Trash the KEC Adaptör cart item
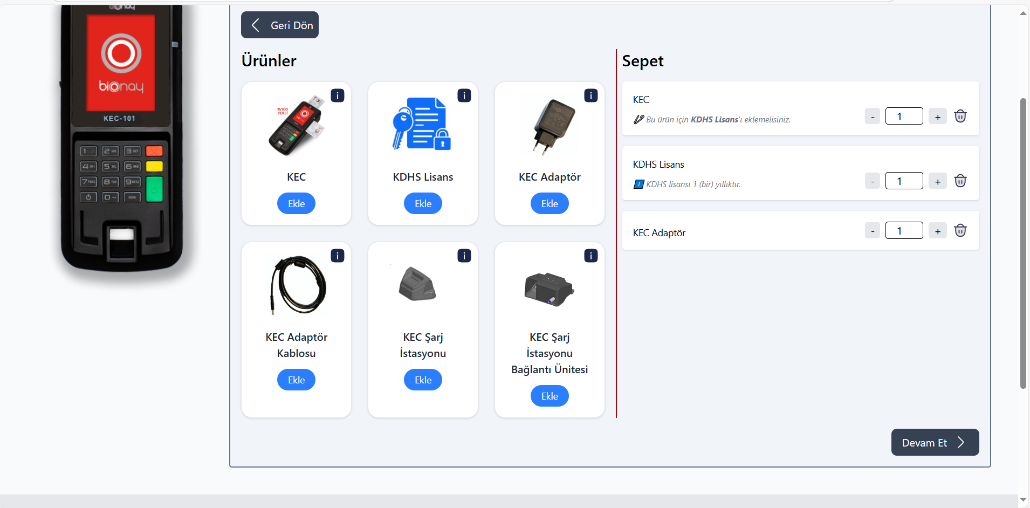The image size is (1030, 508). 960,231
